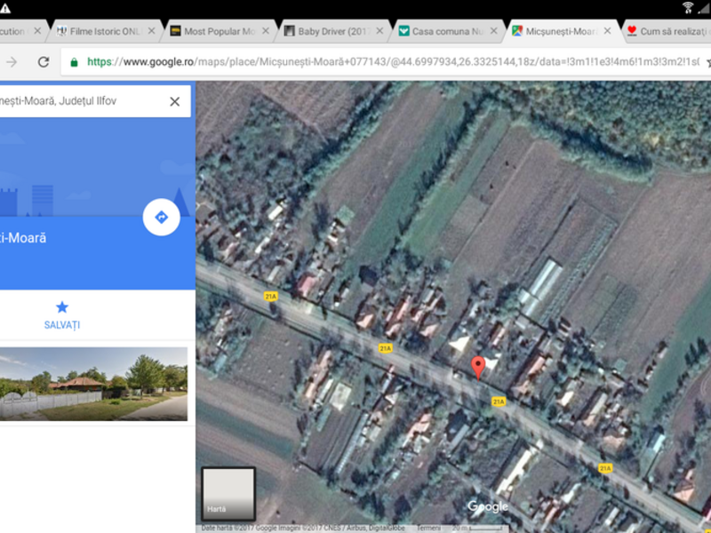This screenshot has height=533, width=711.
Task: Click the red location pin on map
Action: pyautogui.click(x=478, y=366)
